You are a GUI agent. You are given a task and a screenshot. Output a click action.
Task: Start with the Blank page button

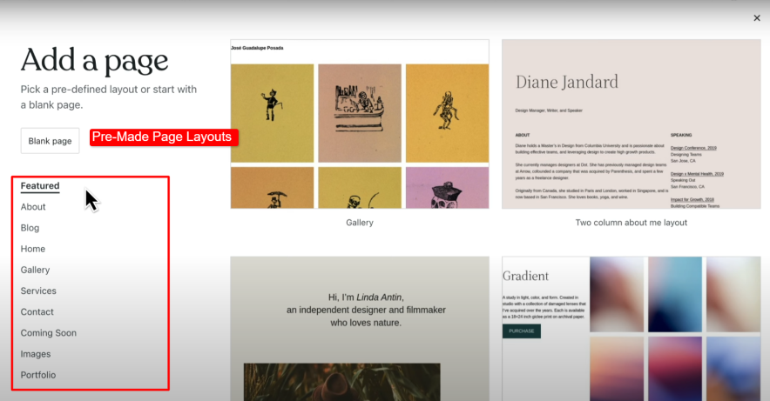pos(51,141)
